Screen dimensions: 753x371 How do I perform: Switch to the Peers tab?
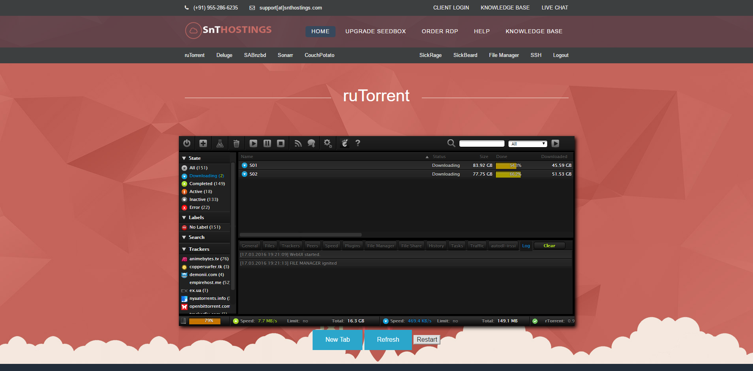click(312, 246)
